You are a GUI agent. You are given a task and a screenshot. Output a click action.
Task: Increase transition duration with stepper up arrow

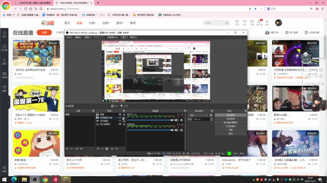coord(211,118)
